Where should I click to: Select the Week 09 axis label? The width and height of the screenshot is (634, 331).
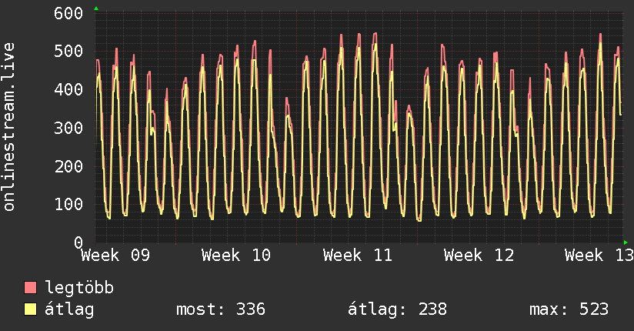point(115,256)
